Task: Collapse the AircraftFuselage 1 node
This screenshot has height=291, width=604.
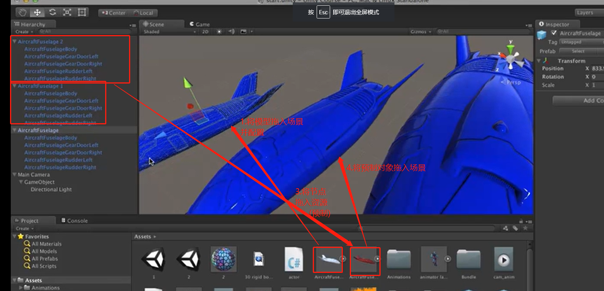Action: tap(15, 86)
